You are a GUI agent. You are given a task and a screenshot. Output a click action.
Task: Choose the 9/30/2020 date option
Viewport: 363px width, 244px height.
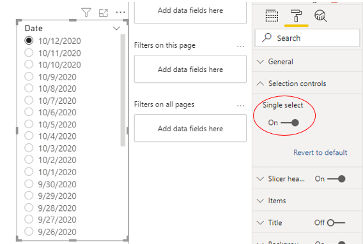50,184
